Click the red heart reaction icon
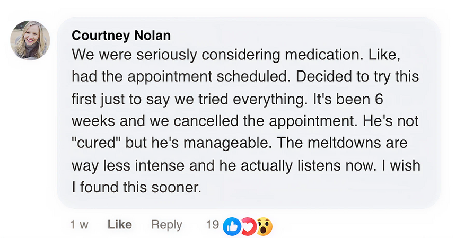 click(248, 225)
